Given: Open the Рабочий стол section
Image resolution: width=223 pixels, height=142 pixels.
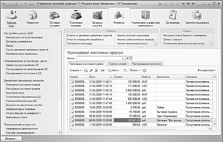Looking at the screenshot, I should click(x=12, y=18).
